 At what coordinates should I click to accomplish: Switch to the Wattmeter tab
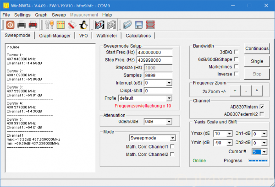pos(107,36)
